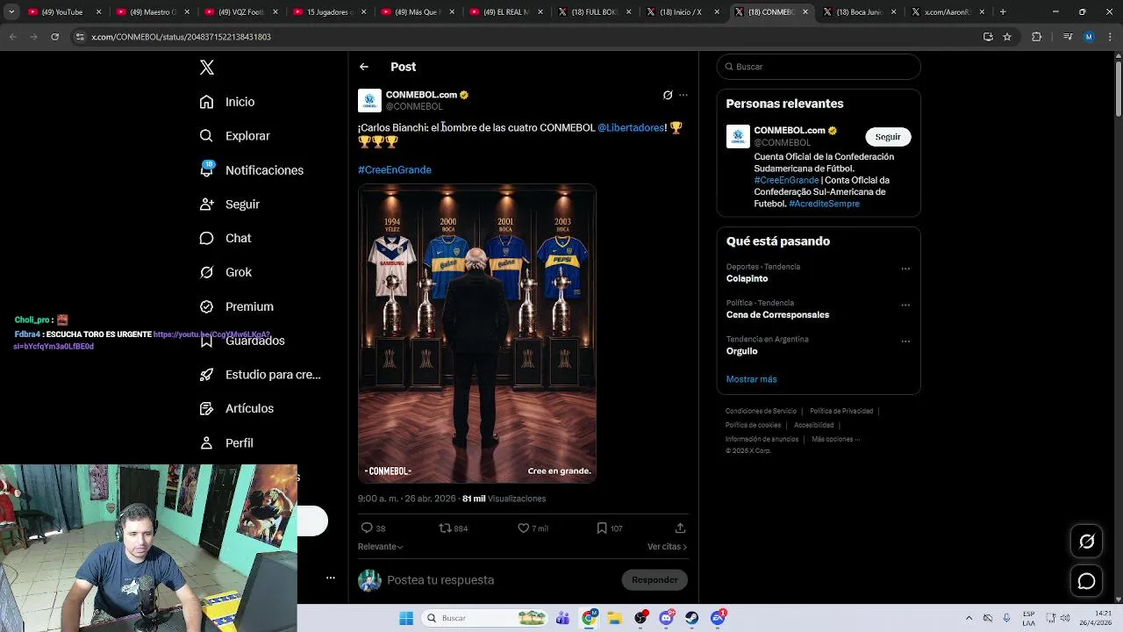1123x632 pixels.
Task: Open Orgullo trend
Action: pyautogui.click(x=741, y=351)
